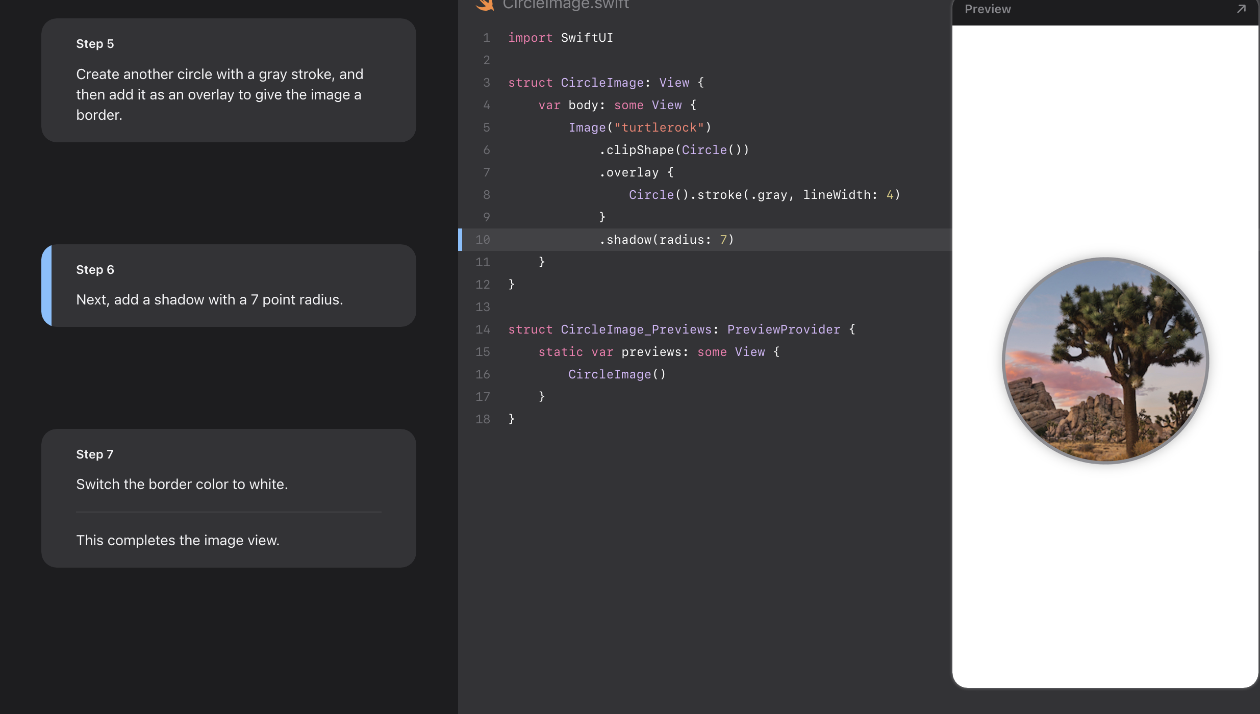The image size is (1260, 714).
Task: Click the .overlay modifier line
Action: click(636, 172)
